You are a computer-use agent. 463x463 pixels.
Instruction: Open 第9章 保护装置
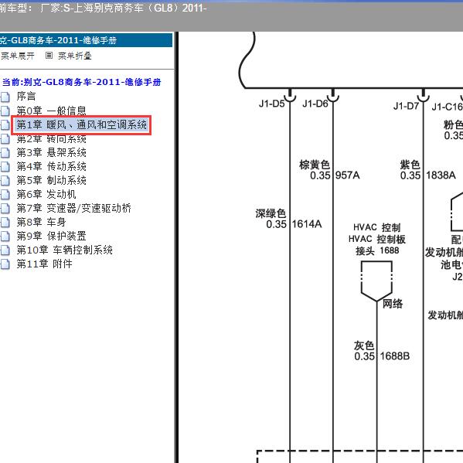tap(51, 236)
